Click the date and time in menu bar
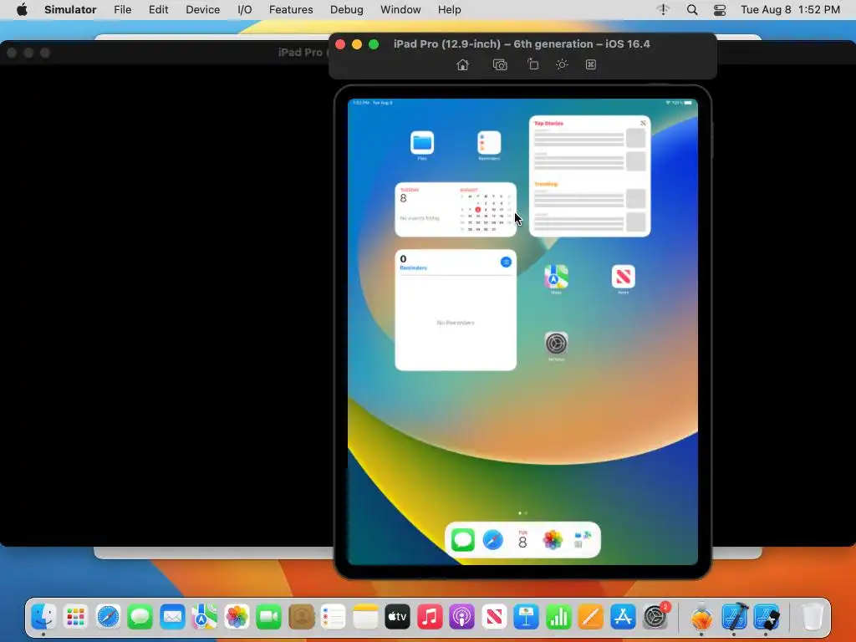 tap(790, 10)
